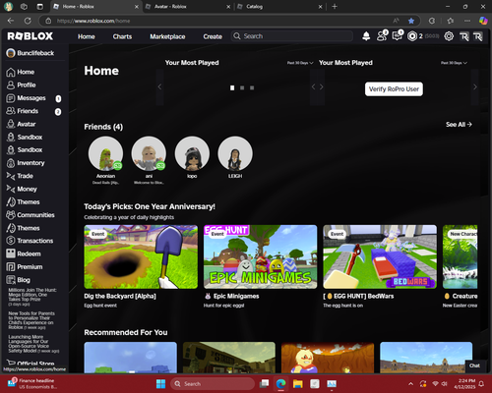Expand the right Past 30 Days dropdown
492x393 pixels.
pos(454,63)
